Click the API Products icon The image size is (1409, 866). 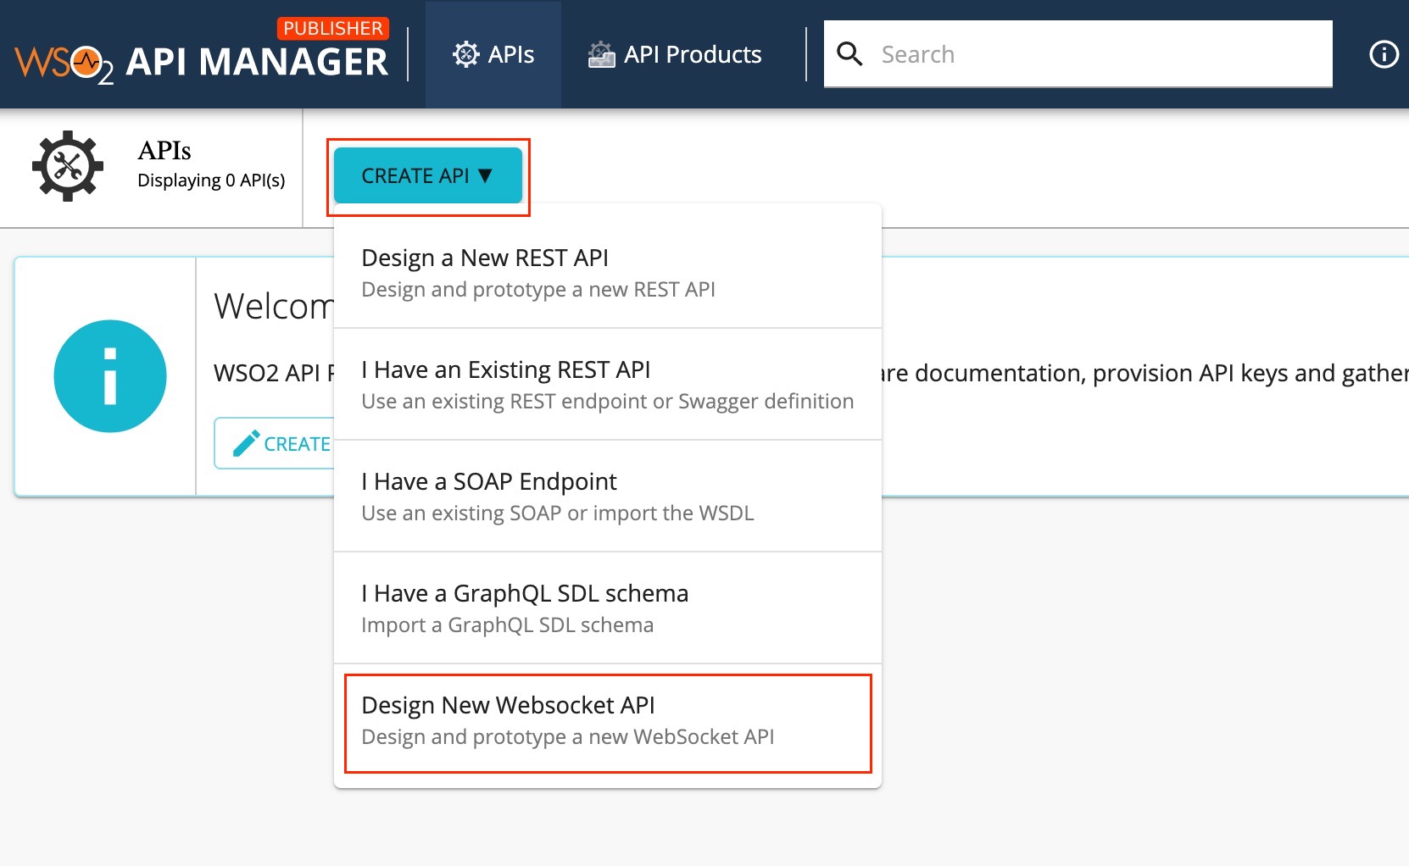602,53
